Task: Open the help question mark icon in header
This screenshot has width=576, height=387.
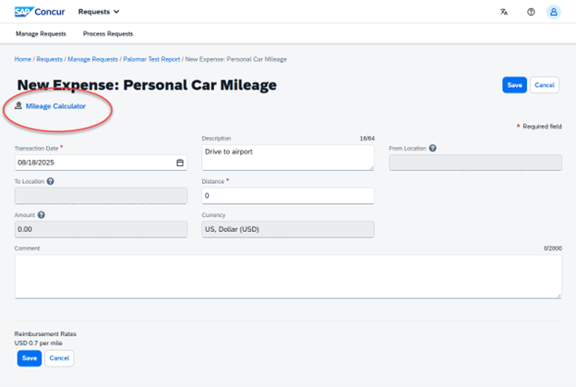Action: tap(531, 12)
